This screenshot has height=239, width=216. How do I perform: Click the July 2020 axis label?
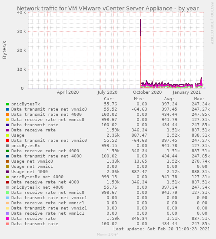[x=107, y=92]
